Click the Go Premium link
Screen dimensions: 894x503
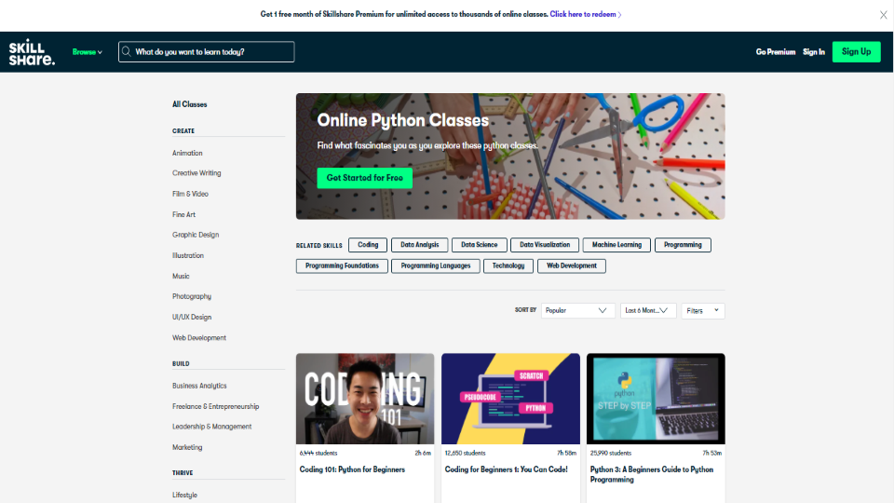click(x=776, y=52)
